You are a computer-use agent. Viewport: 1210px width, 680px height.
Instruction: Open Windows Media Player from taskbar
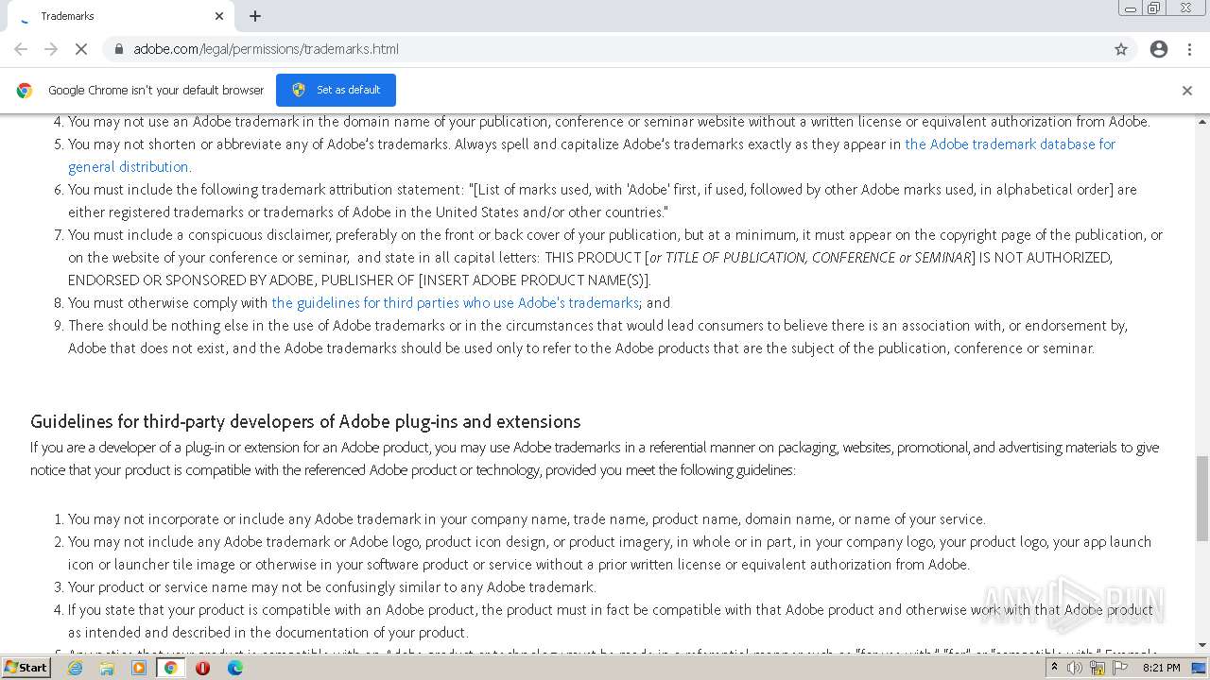point(139,668)
